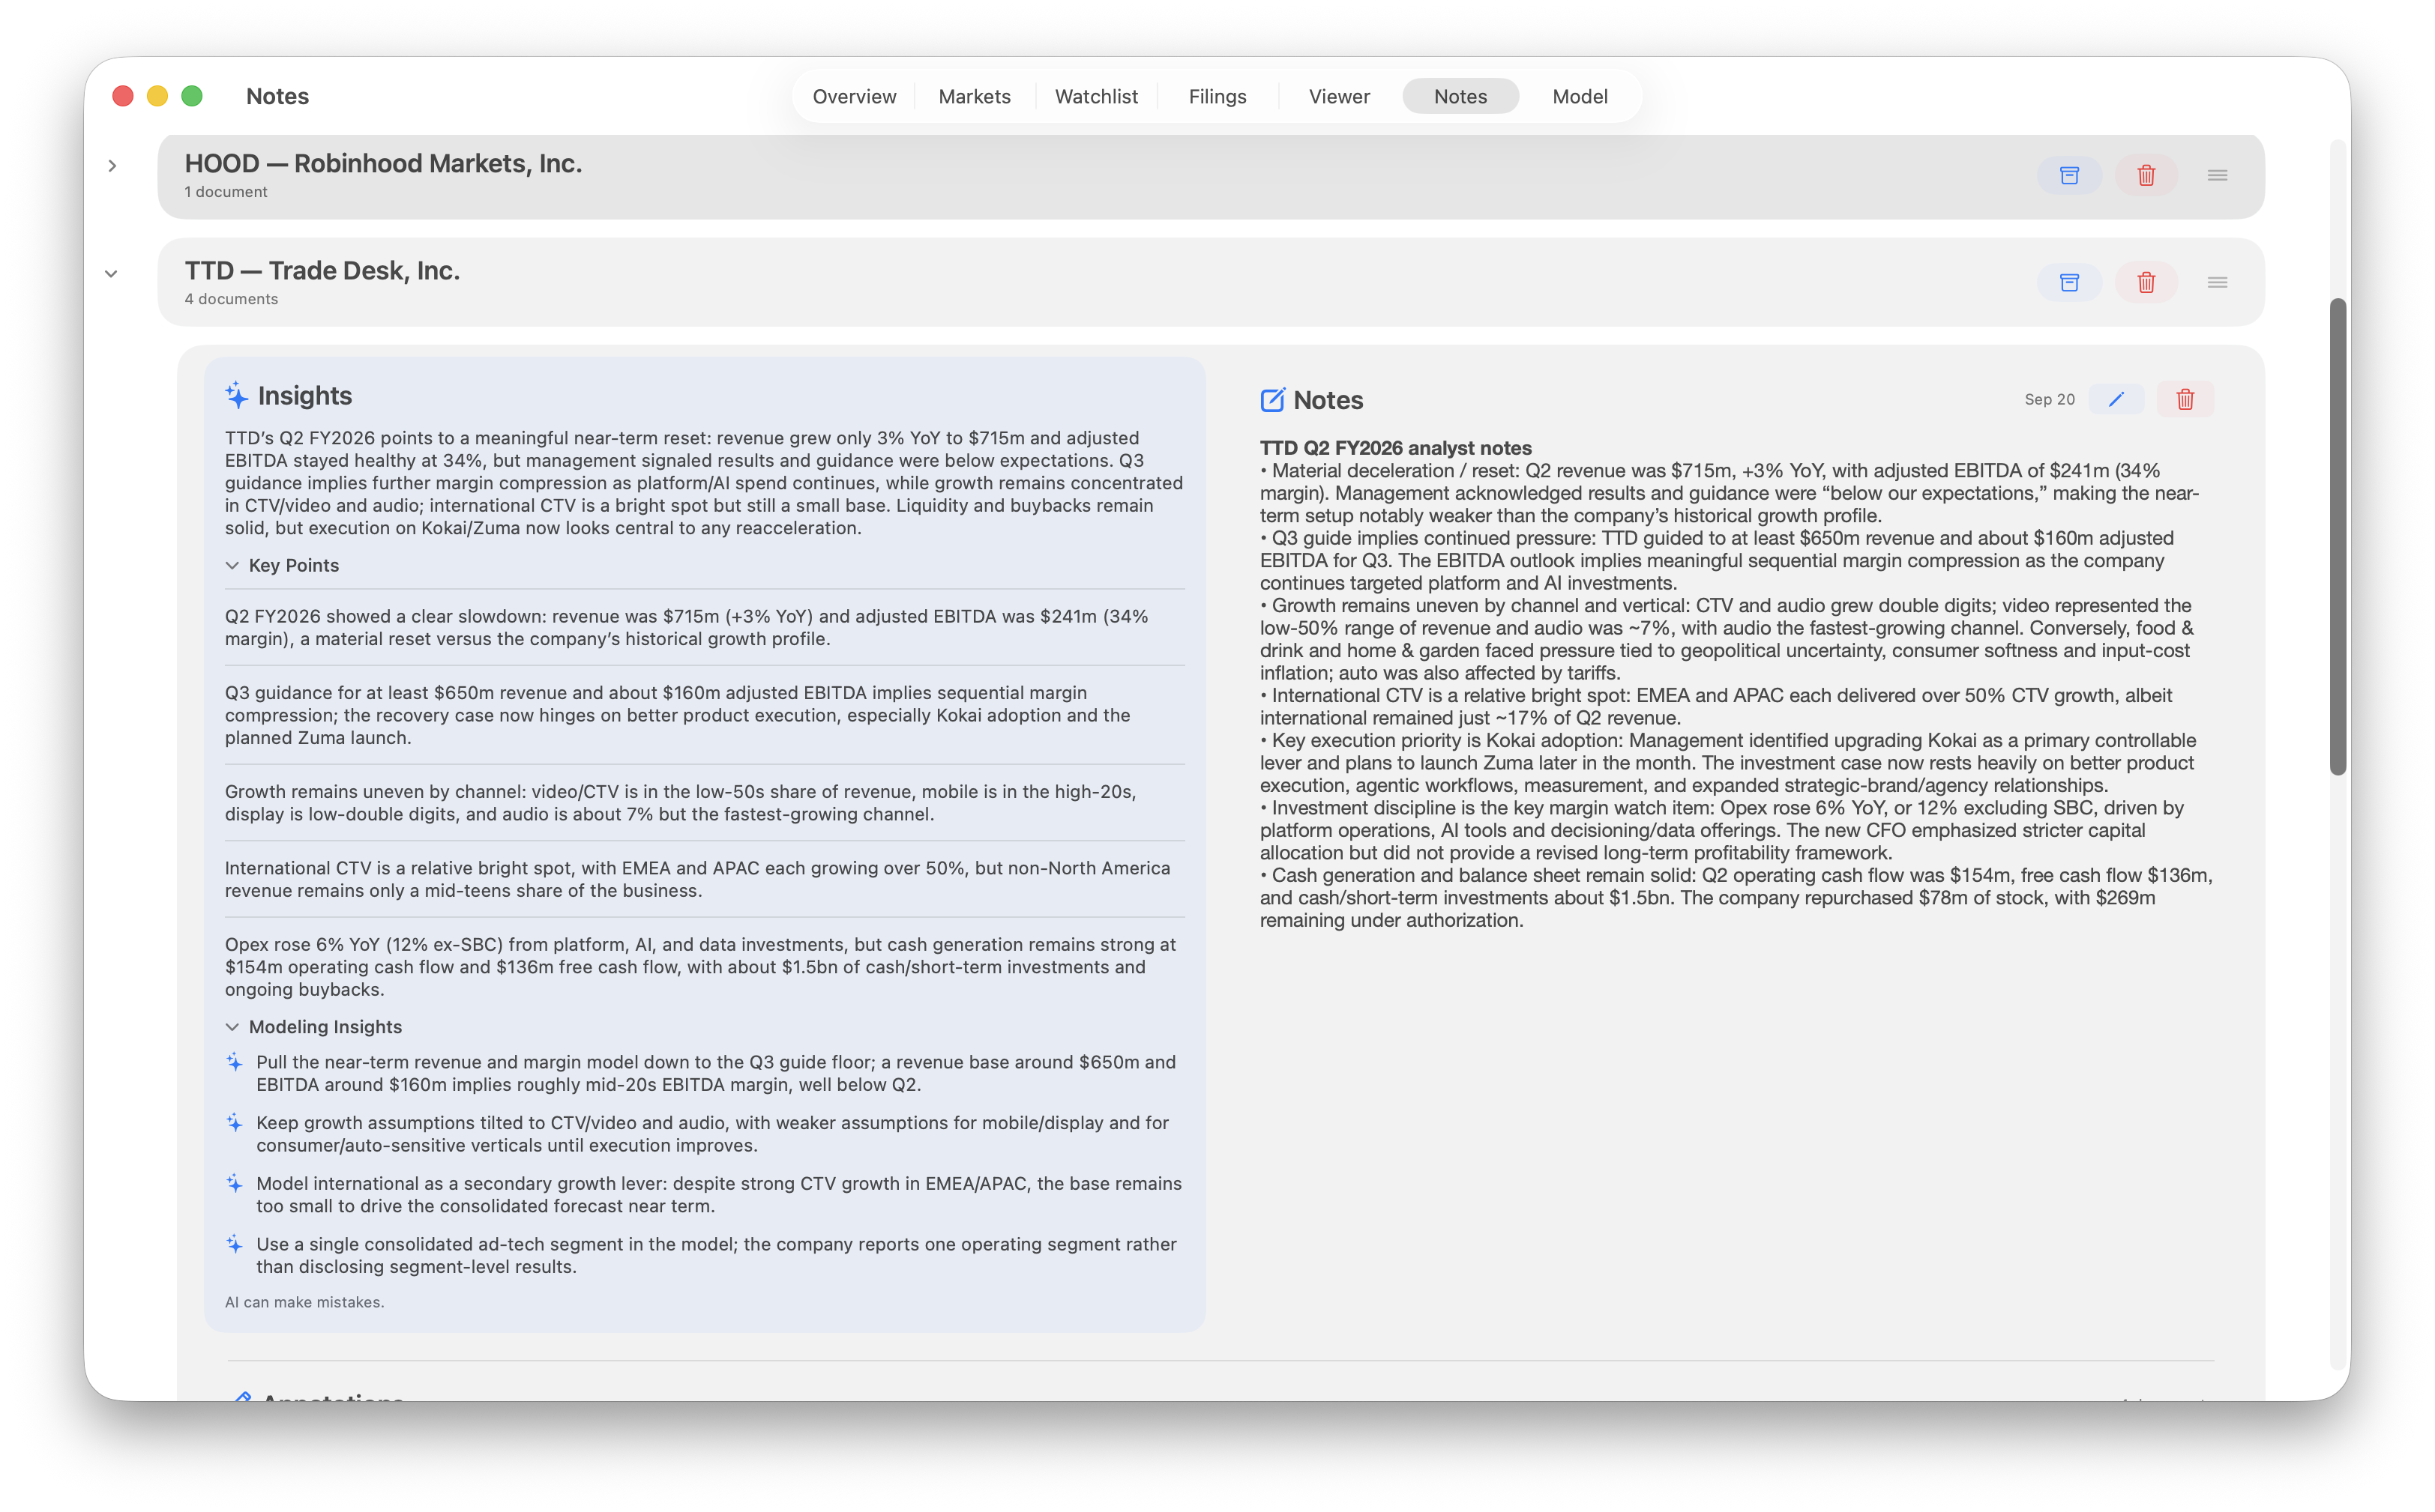Archive the HOOD Robinhood Markets group
This screenshot has height=1512, width=2435.
pos(2069,175)
